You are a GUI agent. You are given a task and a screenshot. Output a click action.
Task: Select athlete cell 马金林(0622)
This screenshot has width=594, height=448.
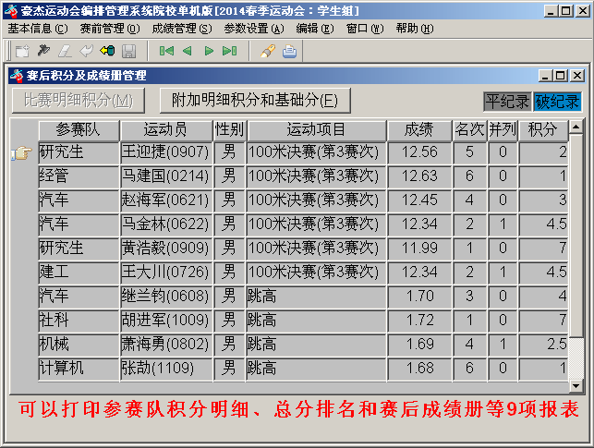click(x=166, y=224)
